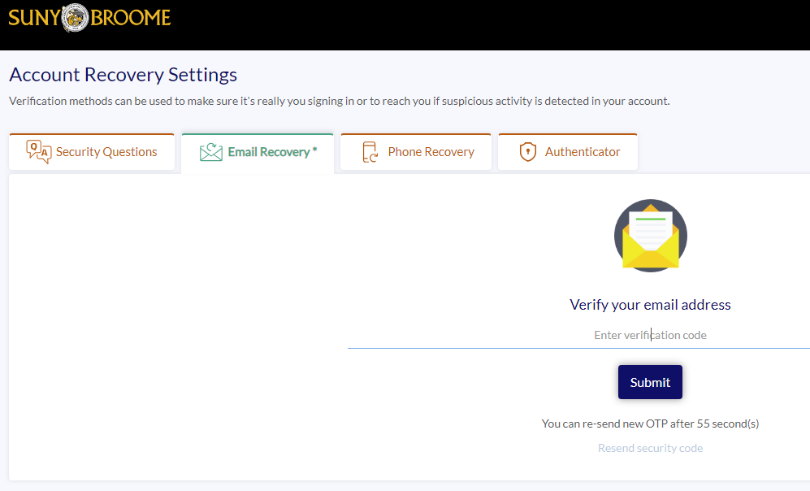Open the Security Questions tab
Image resolution: width=810 pixels, height=491 pixels.
click(x=92, y=151)
